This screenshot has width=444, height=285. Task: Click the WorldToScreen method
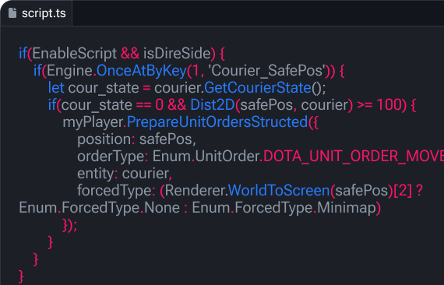(279, 190)
